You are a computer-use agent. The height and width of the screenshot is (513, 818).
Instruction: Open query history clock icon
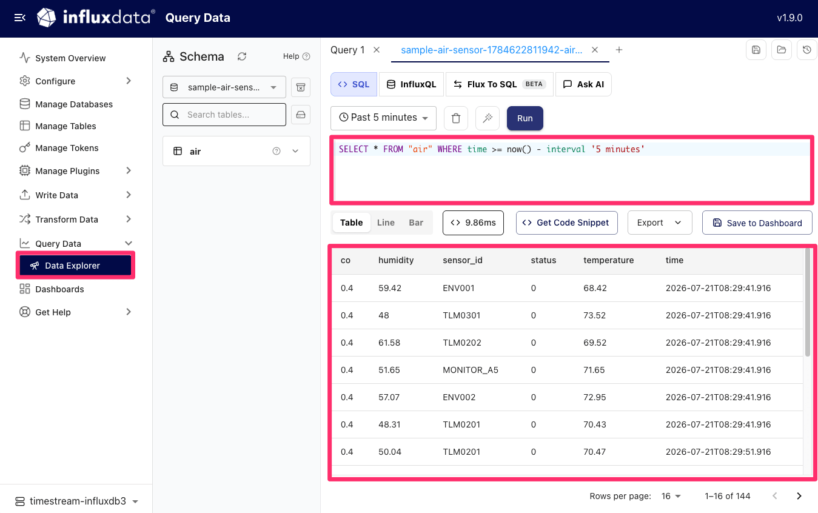coord(806,50)
